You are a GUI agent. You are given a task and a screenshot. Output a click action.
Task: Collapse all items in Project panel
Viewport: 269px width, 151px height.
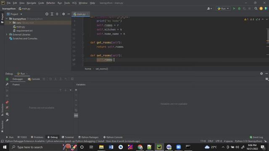coord(57,14)
